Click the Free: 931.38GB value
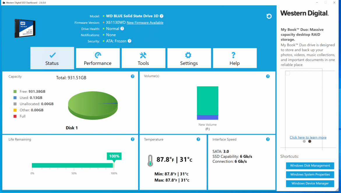This screenshot has width=341, height=193. (x=32, y=92)
